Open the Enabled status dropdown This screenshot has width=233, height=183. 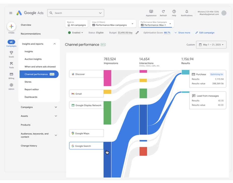[75, 32]
